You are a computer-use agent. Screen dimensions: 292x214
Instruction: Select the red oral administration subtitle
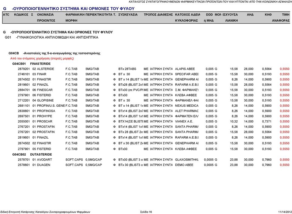point(42,58)
